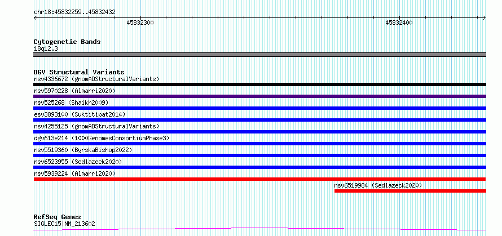This screenshot has height=236, width=502.
Task: Click the blue nsv5519360 variant bar
Action: pyautogui.click(x=259, y=155)
